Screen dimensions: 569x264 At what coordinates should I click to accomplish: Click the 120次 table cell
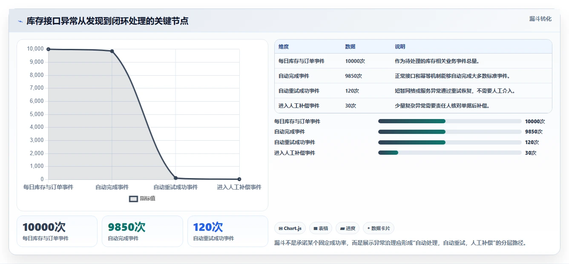coord(352,91)
